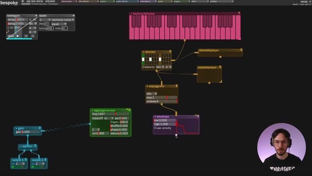Open the note effects menu

tap(89, 1)
